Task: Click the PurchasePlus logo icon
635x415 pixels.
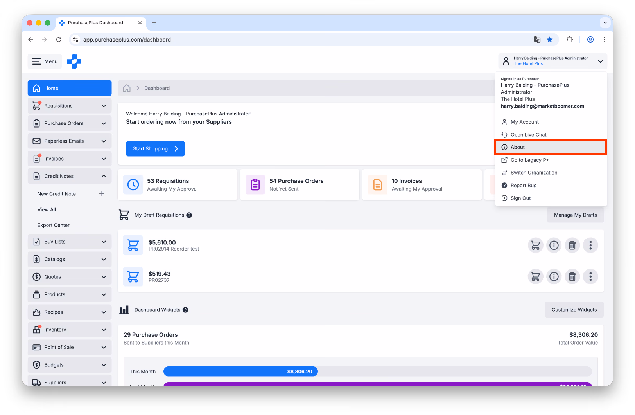Action: pyautogui.click(x=74, y=61)
